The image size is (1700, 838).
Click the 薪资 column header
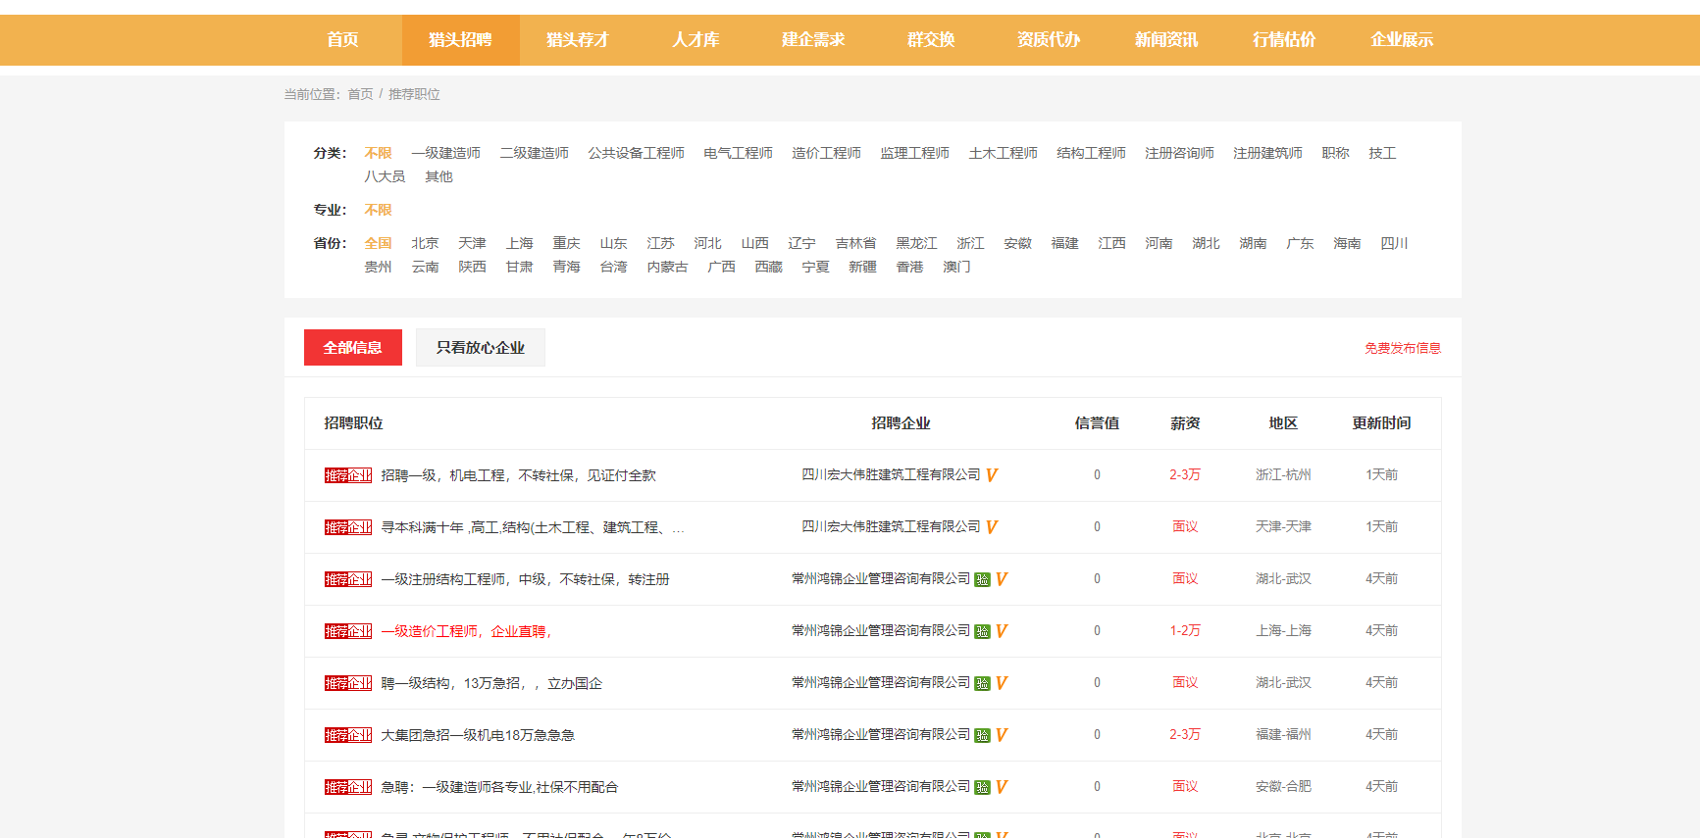[1185, 423]
